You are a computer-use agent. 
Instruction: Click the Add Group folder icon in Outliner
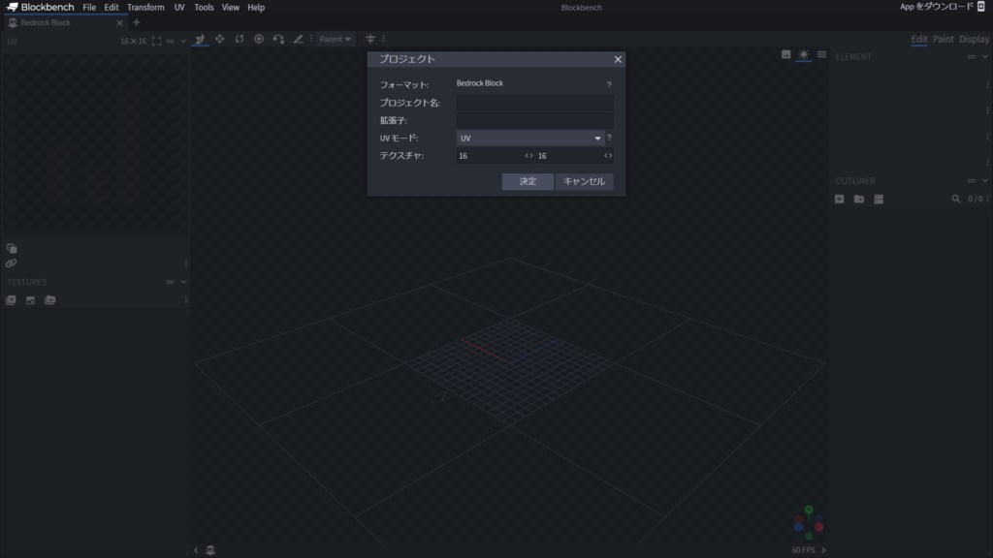tap(859, 199)
